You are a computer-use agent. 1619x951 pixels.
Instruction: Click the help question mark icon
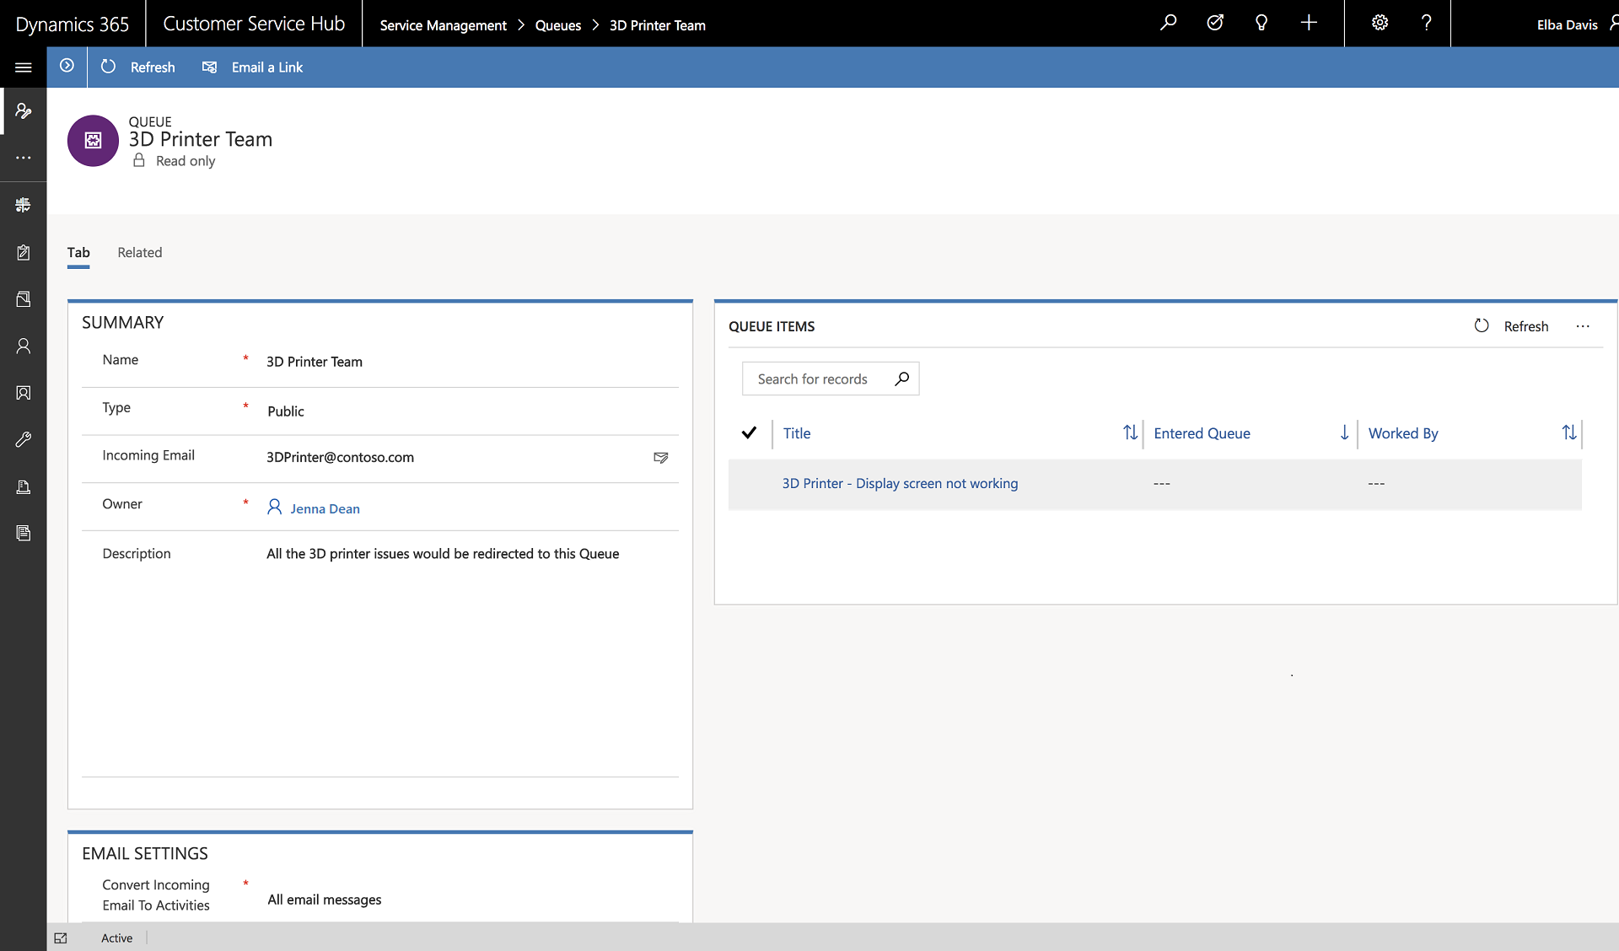pos(1424,24)
